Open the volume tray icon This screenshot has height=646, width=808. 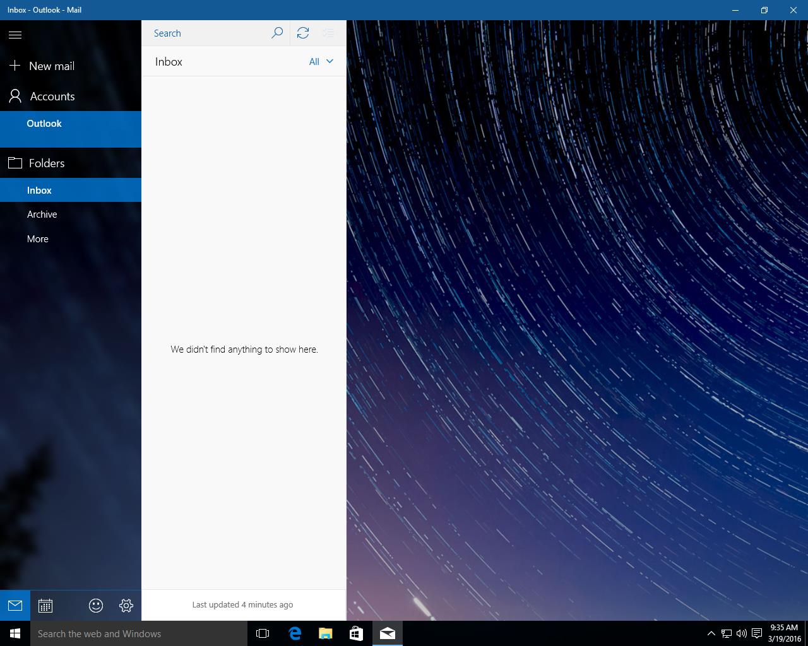coord(742,633)
